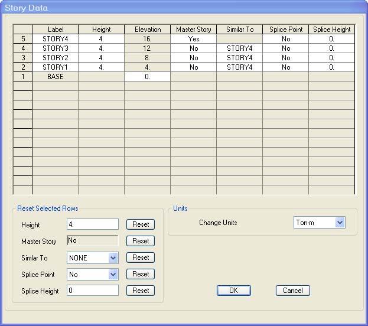
Task: Click the Master Story cell of STORY3
Action: (193, 48)
